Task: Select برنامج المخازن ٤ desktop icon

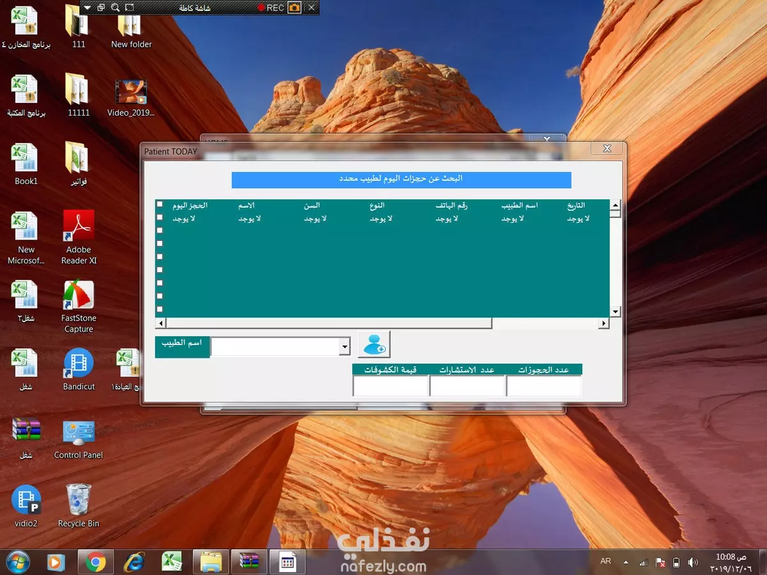Action: 26,27
